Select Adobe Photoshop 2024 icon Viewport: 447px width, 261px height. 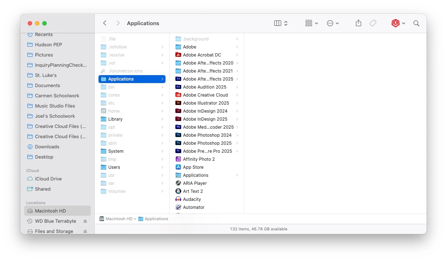pos(178,135)
